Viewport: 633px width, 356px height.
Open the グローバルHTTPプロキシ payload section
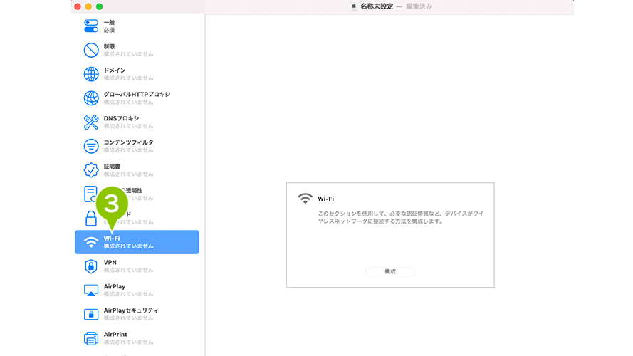[x=137, y=98]
